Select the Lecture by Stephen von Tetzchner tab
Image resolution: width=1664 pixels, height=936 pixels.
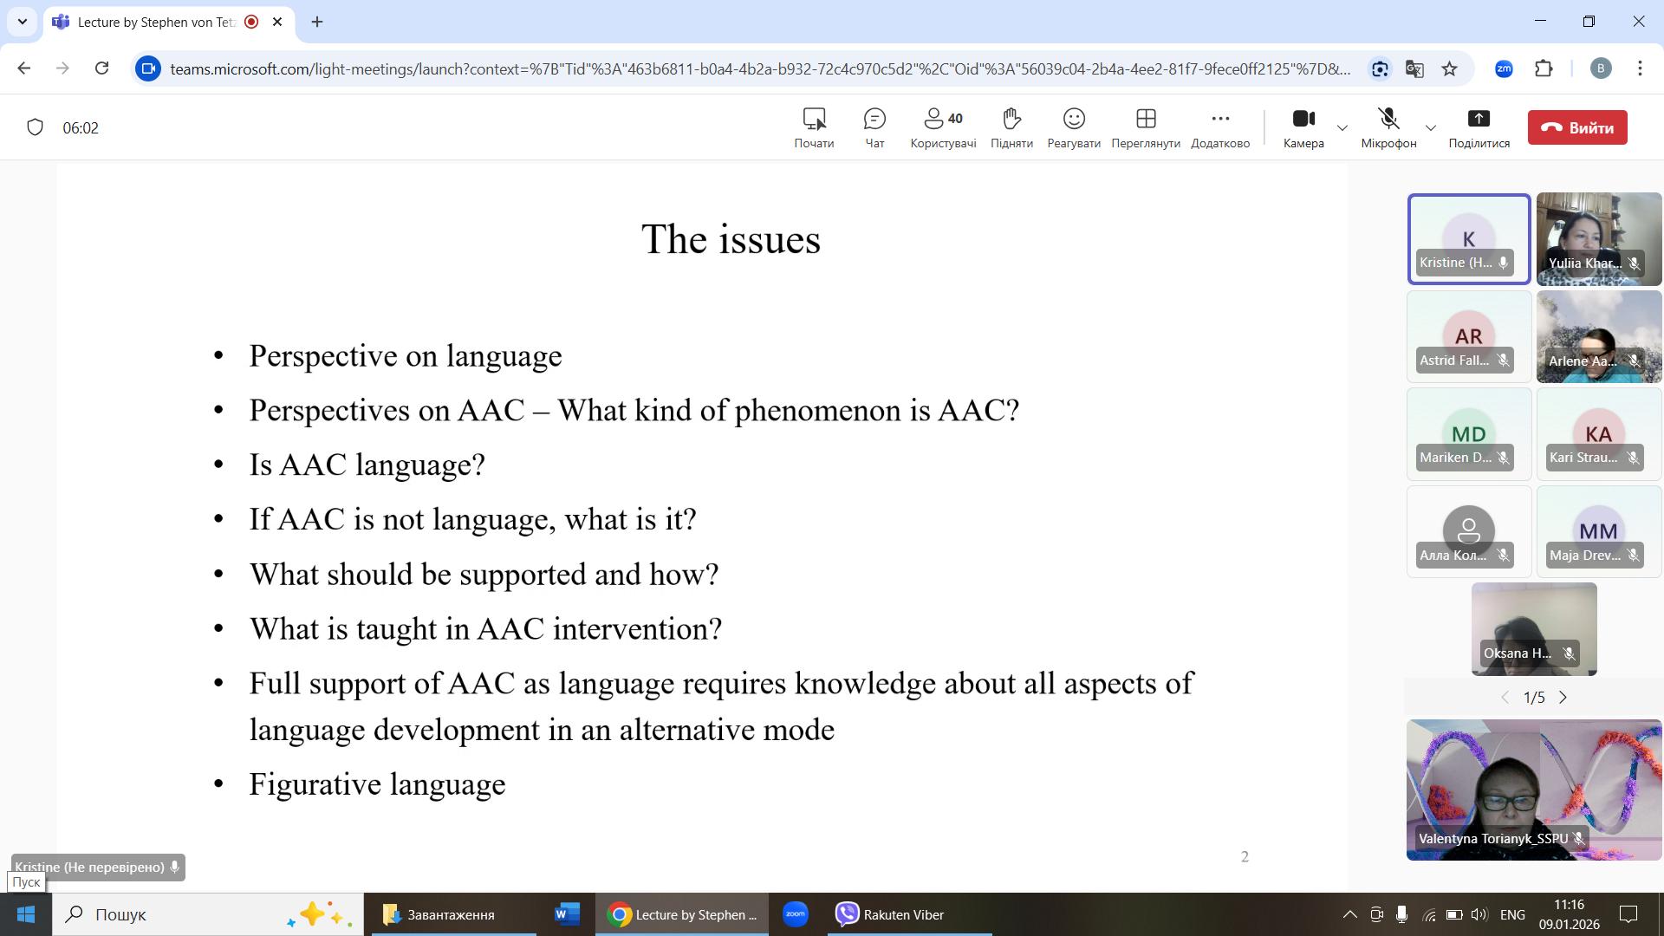coord(156,22)
